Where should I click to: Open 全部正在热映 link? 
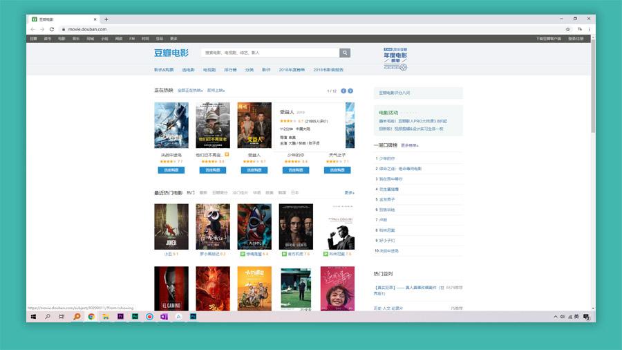190,91
